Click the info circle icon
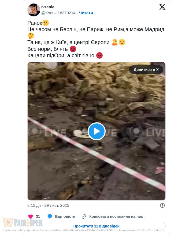This screenshot has height=235, width=193. click(x=162, y=205)
